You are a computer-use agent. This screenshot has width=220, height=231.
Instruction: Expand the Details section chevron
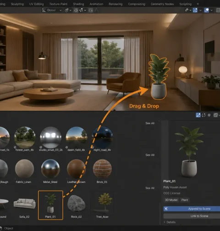(x=165, y=222)
